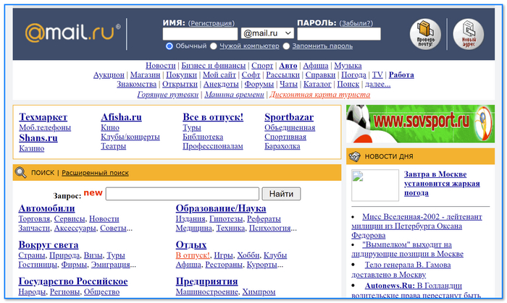Open the Рефераты link
Viewport: 507px width, 303px height.
[264, 219]
